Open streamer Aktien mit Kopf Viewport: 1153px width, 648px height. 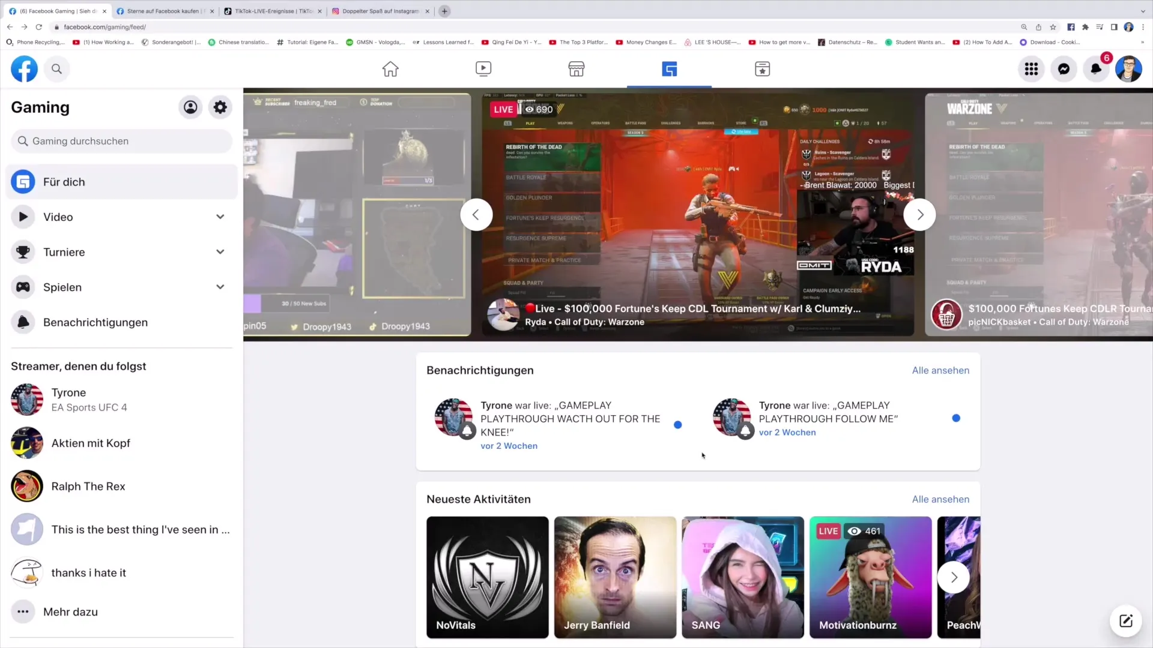[121, 443]
